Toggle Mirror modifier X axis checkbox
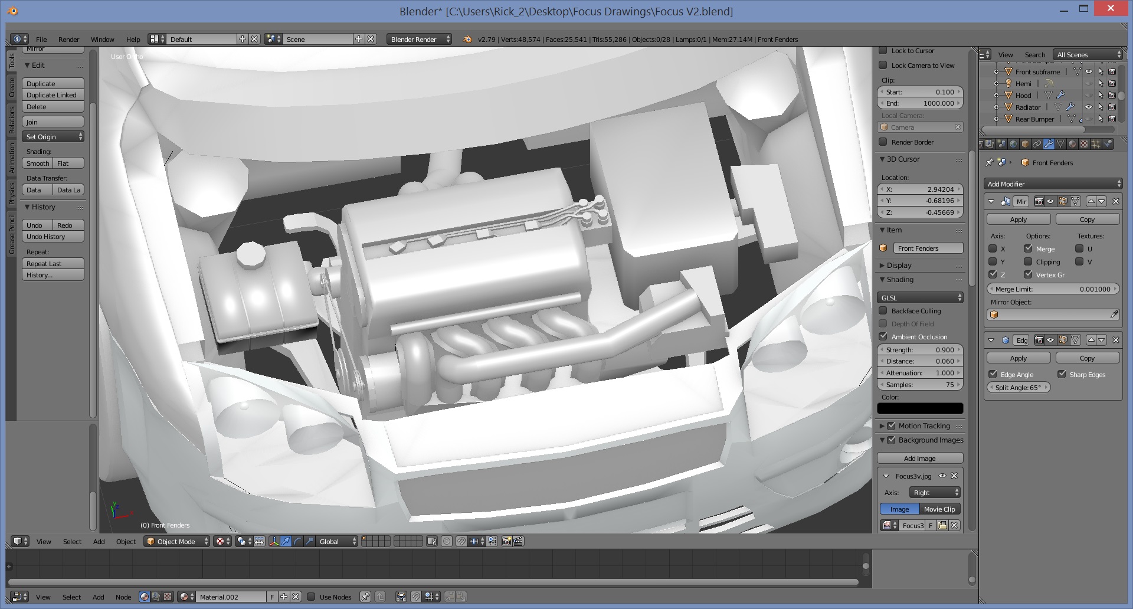Viewport: 1133px width, 609px height. (993, 248)
